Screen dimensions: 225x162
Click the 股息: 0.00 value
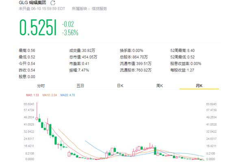pos(27,77)
